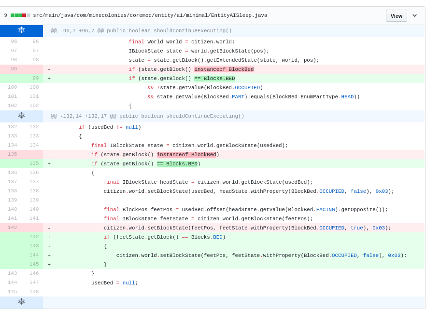Click the added line number 135
Viewport: 426px width, 310px height.
click(x=34, y=163)
